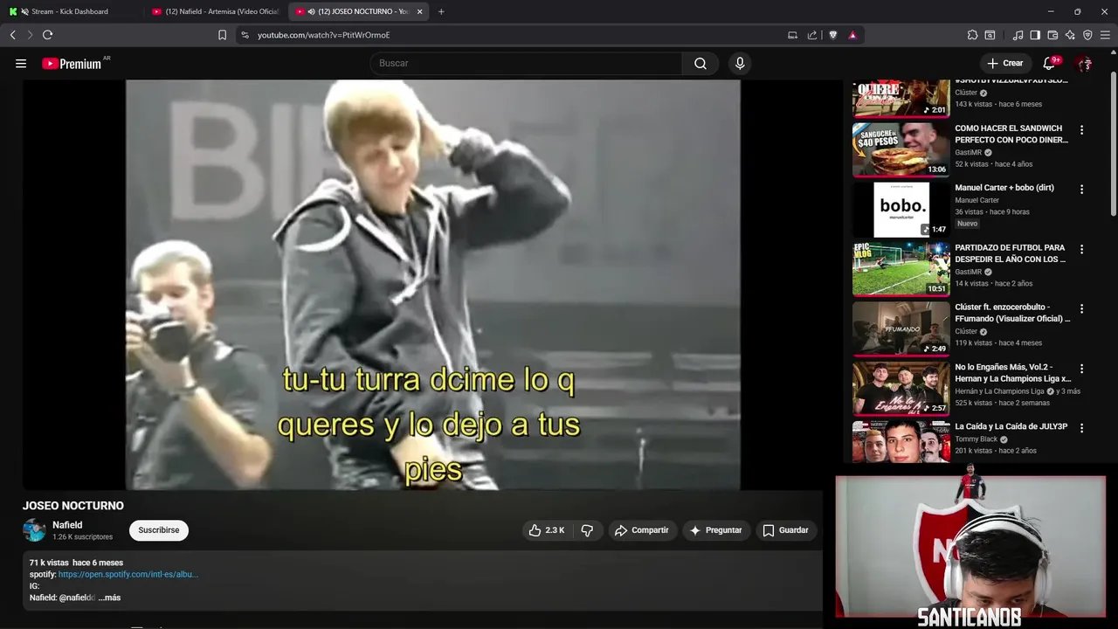The width and height of the screenshot is (1118, 629).
Task: Close the JOSEO NOCTURNO tab
Action: pyautogui.click(x=420, y=11)
